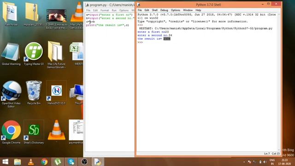
Task: Open Skype from the taskbar
Action: click(71, 162)
